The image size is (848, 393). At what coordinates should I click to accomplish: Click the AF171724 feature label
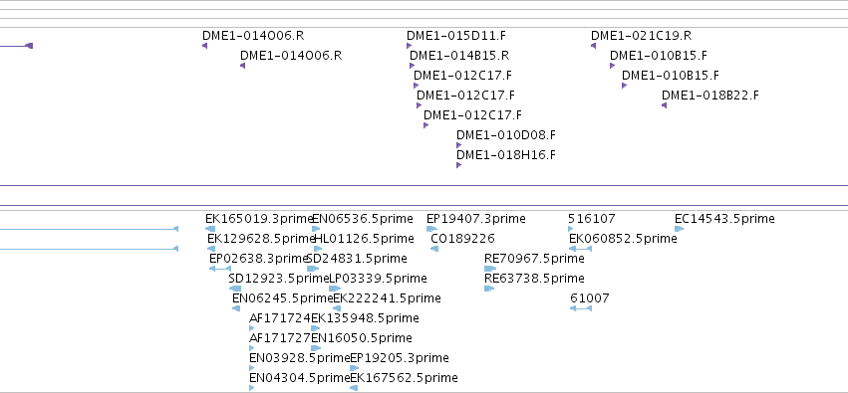pos(280,318)
